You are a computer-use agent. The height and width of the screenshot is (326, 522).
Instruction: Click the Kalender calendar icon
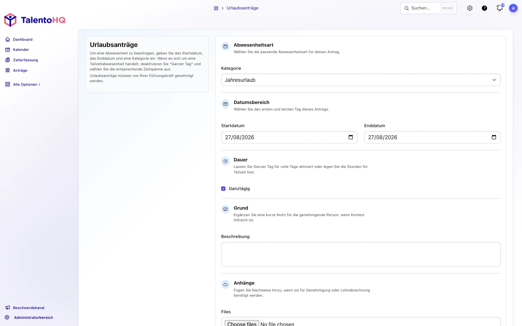8,50
